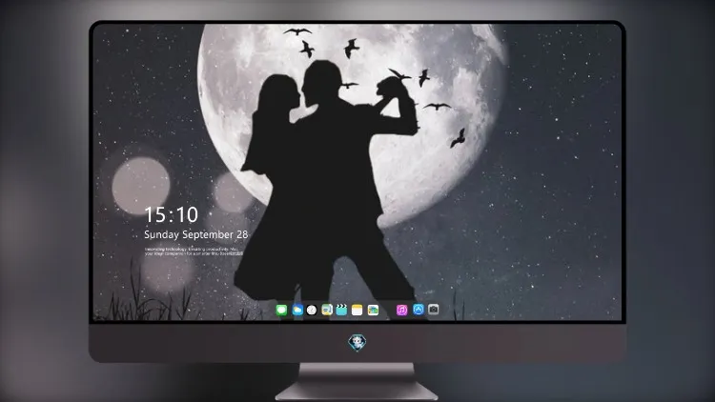Image resolution: width=715 pixels, height=402 pixels.
Task: Click the 15:10 clock widget
Action: pyautogui.click(x=172, y=214)
